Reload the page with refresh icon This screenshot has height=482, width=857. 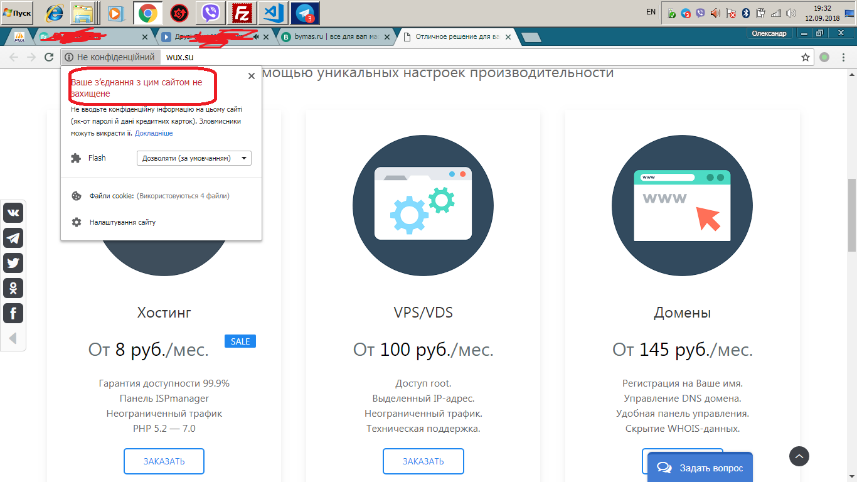click(x=49, y=57)
